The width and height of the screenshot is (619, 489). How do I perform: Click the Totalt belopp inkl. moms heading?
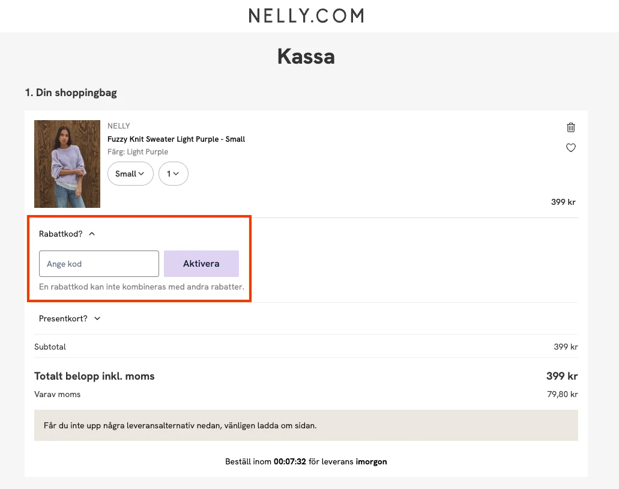(94, 376)
